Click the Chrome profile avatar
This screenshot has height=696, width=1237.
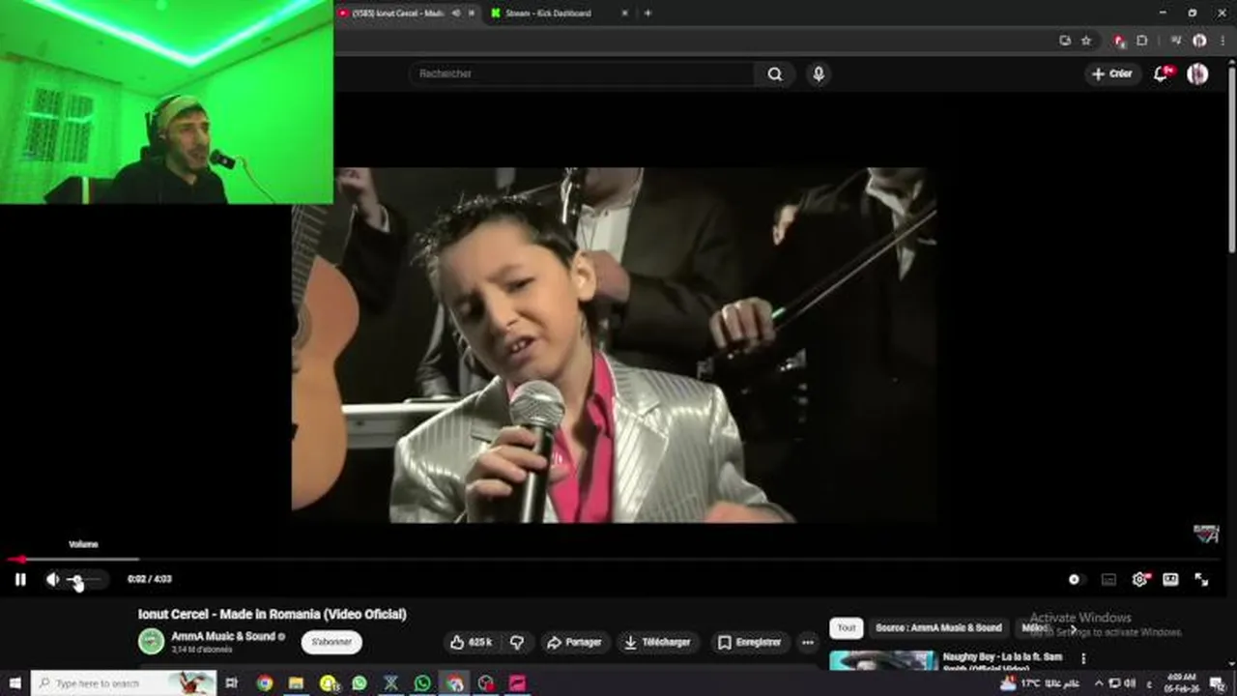pos(1199,41)
